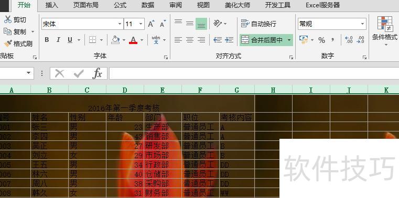Apply accounting number format icon

click(x=304, y=40)
